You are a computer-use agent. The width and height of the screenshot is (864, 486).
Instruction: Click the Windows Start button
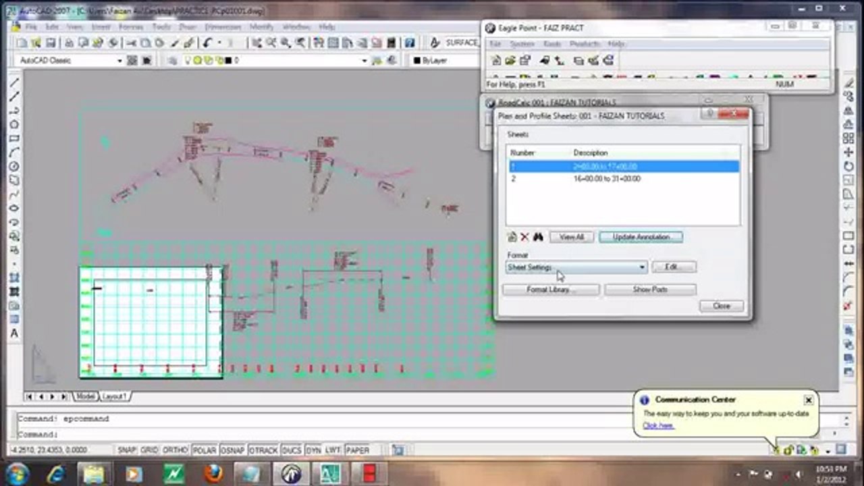[16, 473]
